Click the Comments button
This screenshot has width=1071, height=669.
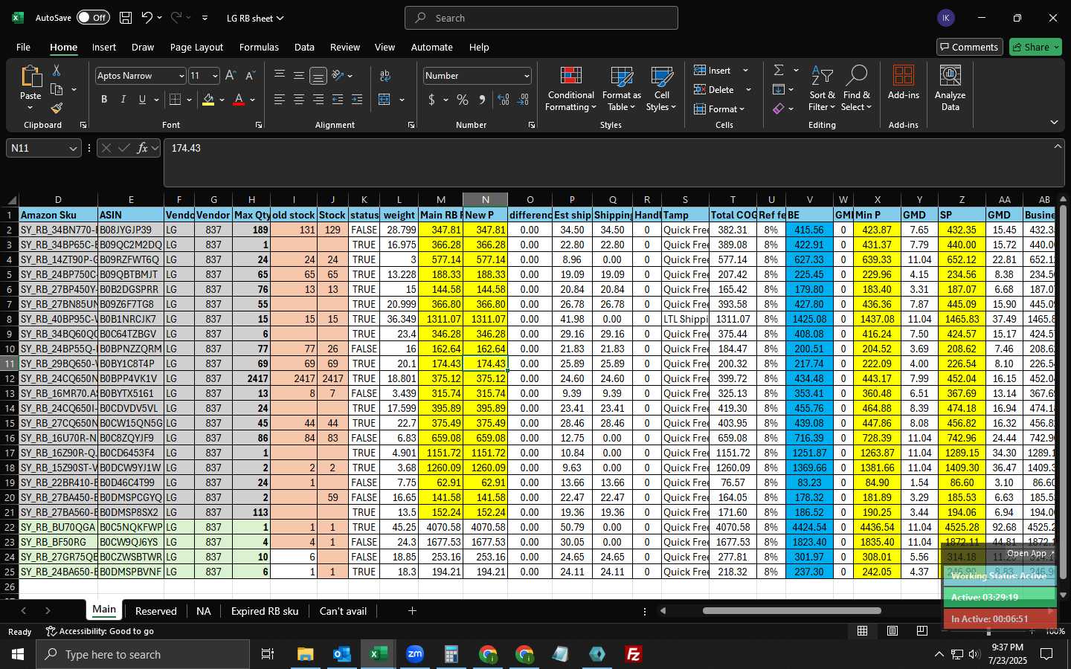point(968,47)
